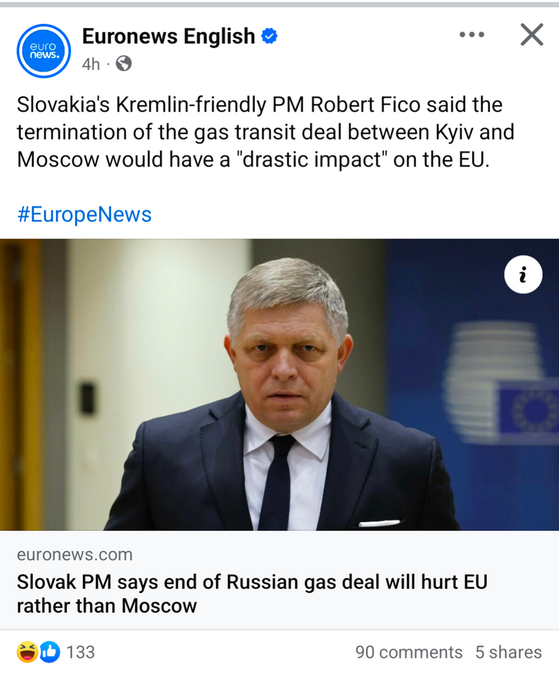Click the 4h post timestamp
Viewport: 559px width, 680px height.
(x=91, y=64)
